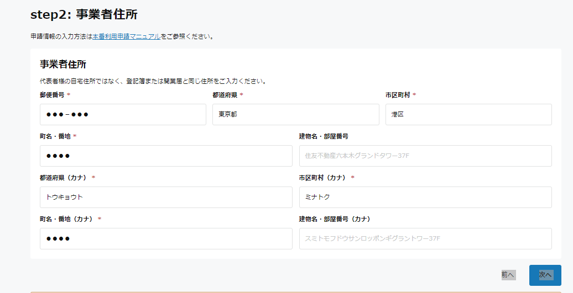The image size is (573, 293).
Task: Click the 建物名・部屋番号（カナ） label text
Action: [334, 219]
